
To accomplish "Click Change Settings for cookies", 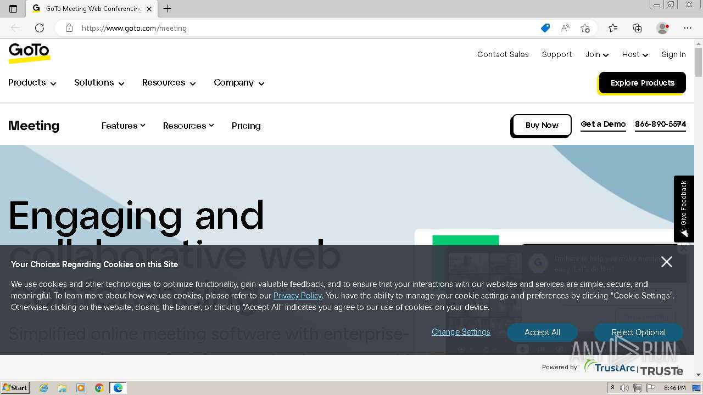I will pyautogui.click(x=461, y=332).
